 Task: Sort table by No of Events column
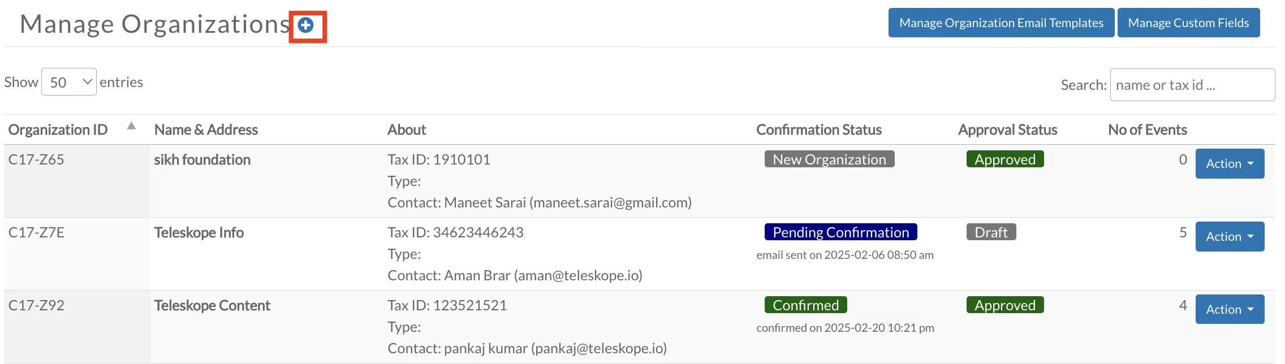pyautogui.click(x=1147, y=130)
